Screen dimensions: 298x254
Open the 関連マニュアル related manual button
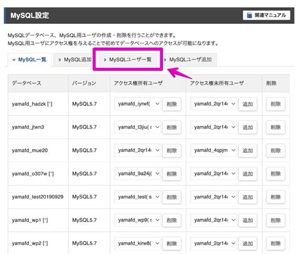point(267,15)
